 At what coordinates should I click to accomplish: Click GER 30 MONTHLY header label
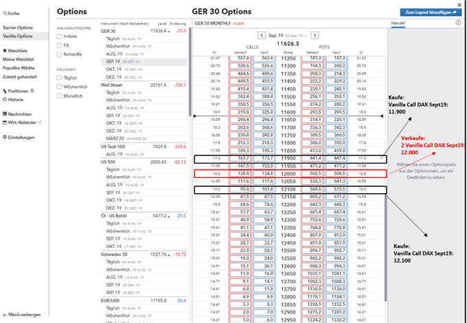pyautogui.click(x=213, y=23)
